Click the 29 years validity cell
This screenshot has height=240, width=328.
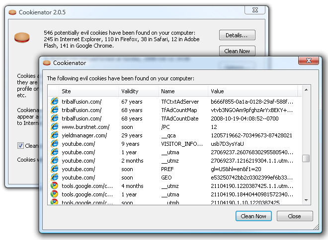pyautogui.click(x=132, y=135)
